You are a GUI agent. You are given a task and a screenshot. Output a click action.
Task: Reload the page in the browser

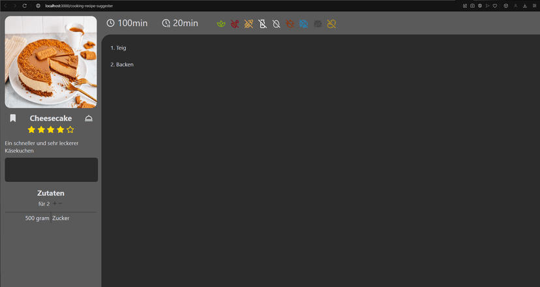click(x=25, y=5)
